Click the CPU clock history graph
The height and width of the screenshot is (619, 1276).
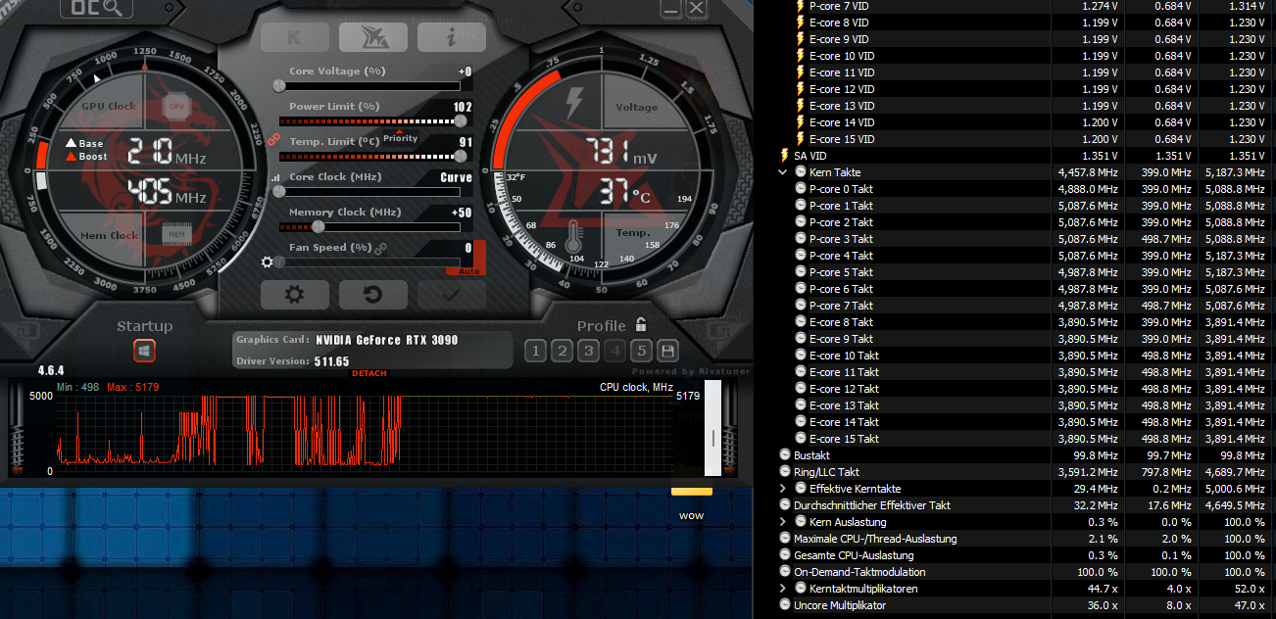coord(363,432)
